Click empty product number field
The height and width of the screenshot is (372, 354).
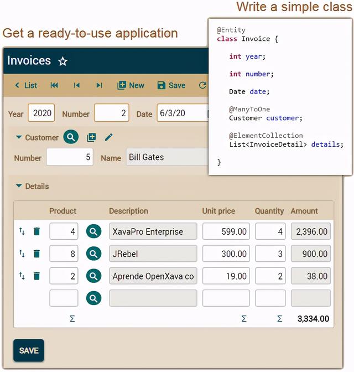click(x=64, y=298)
